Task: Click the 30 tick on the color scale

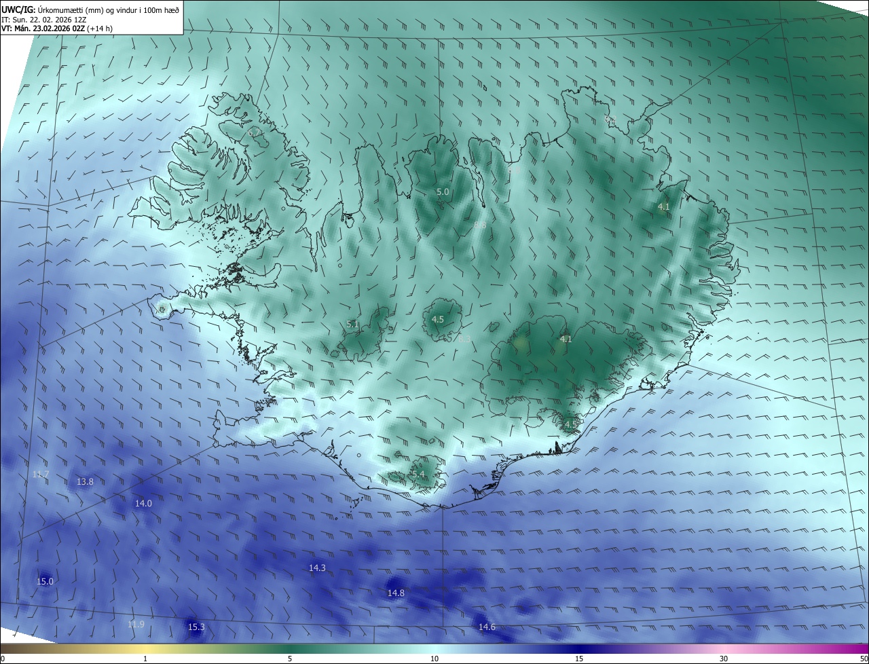Action: [724, 659]
